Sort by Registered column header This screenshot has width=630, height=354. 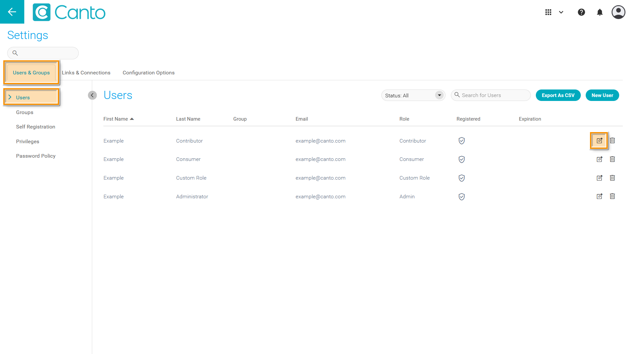(468, 119)
